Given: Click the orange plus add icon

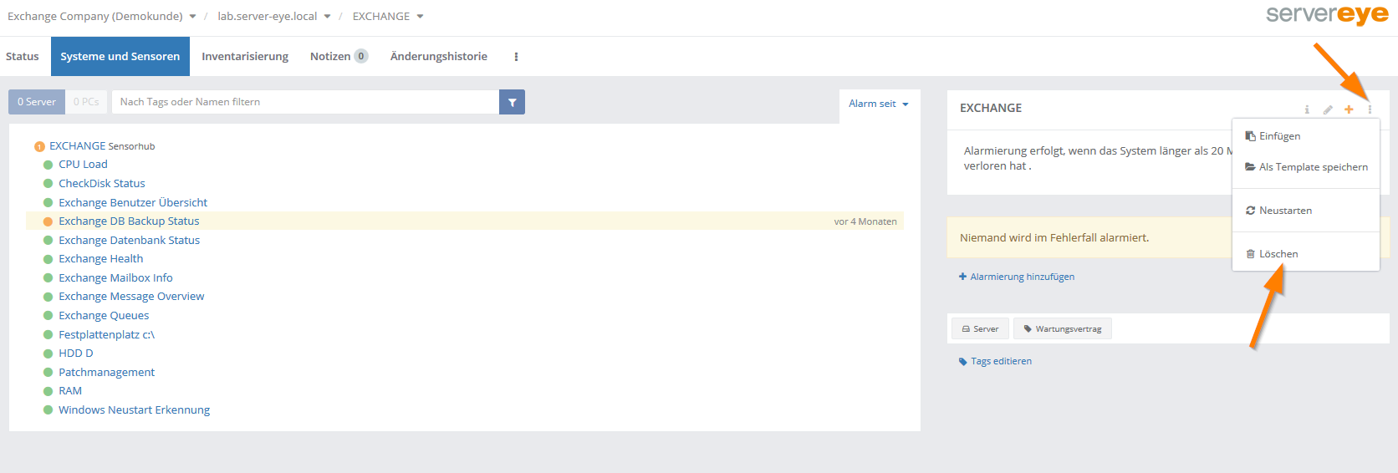Looking at the screenshot, I should 1349,109.
